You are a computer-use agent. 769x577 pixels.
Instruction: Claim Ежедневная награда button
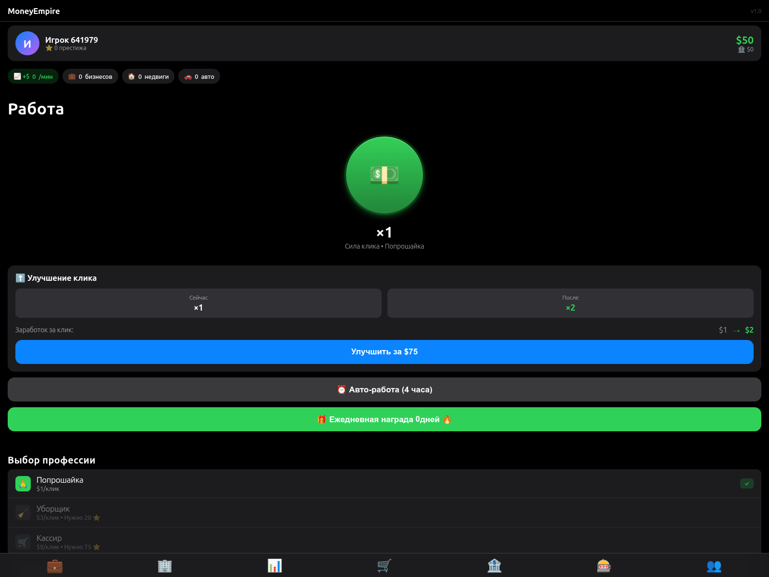coord(384,419)
